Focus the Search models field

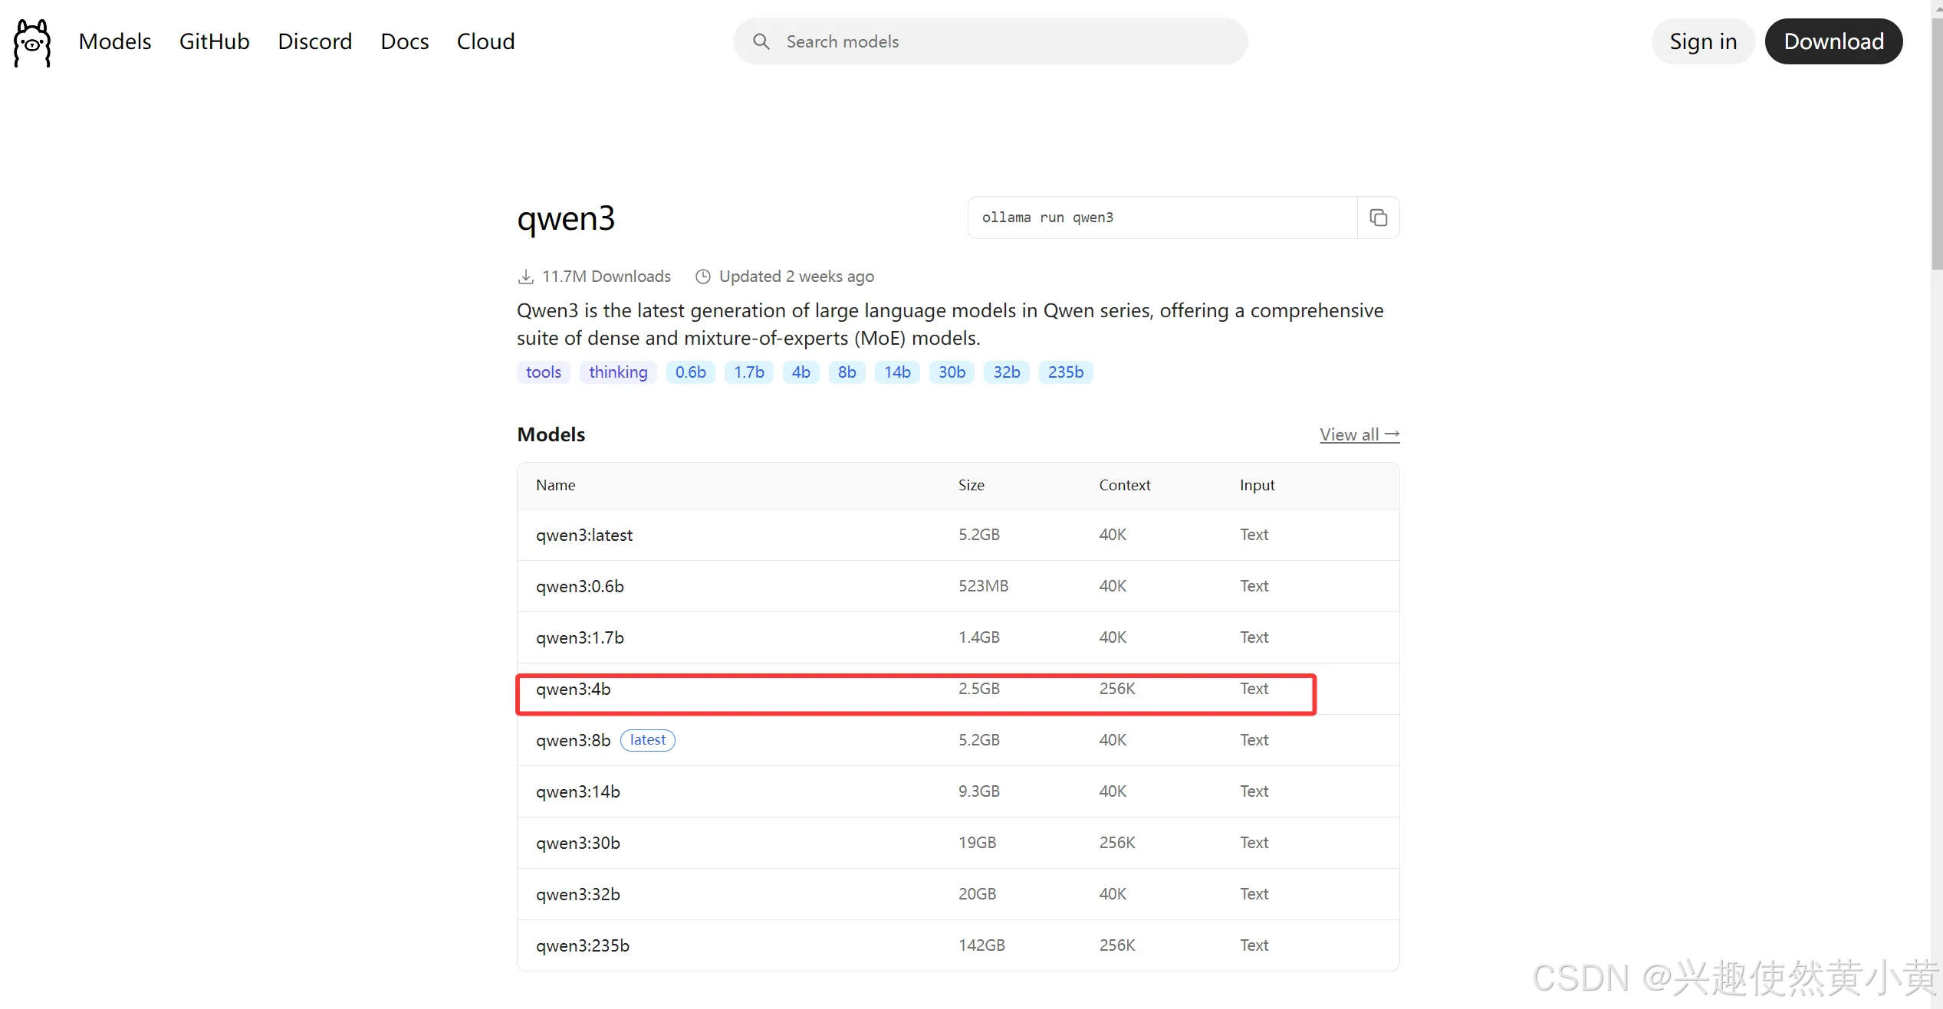point(990,41)
